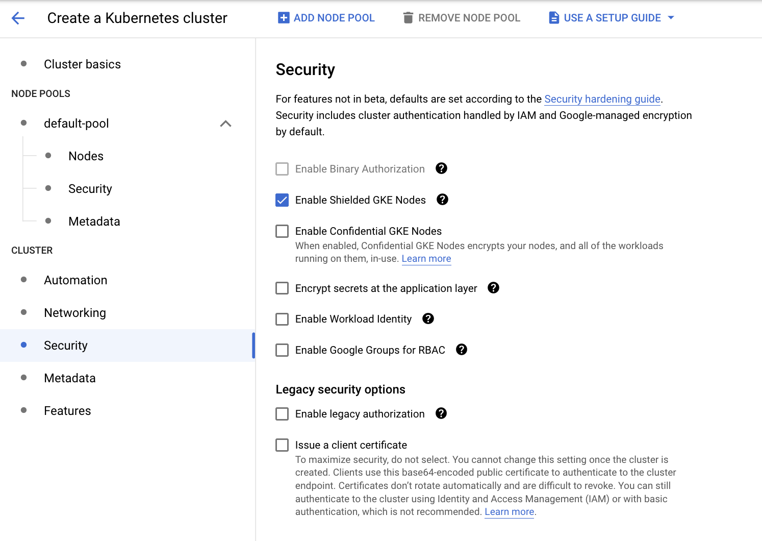Image resolution: width=762 pixels, height=541 pixels.
Task: Open help for Enable legacy authorization
Action: coord(442,413)
